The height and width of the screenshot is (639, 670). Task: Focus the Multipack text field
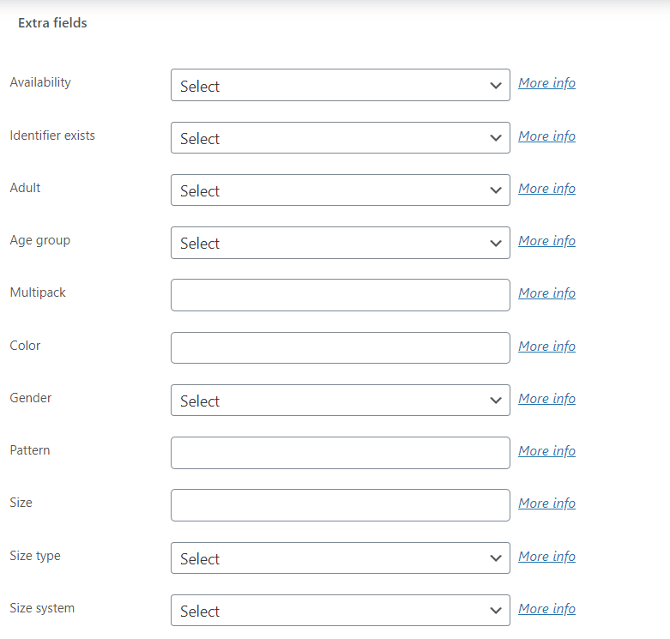pyautogui.click(x=340, y=295)
